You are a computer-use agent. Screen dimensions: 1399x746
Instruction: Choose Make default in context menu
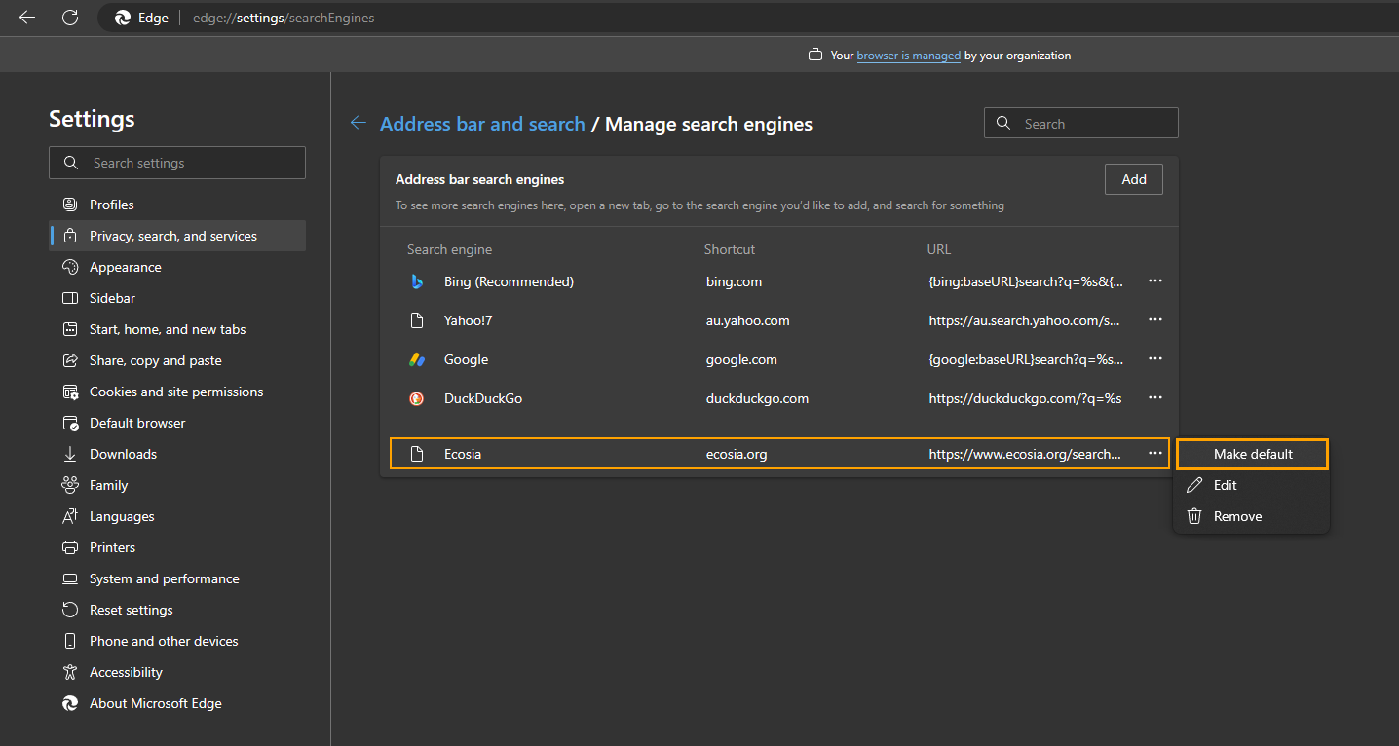click(1252, 454)
